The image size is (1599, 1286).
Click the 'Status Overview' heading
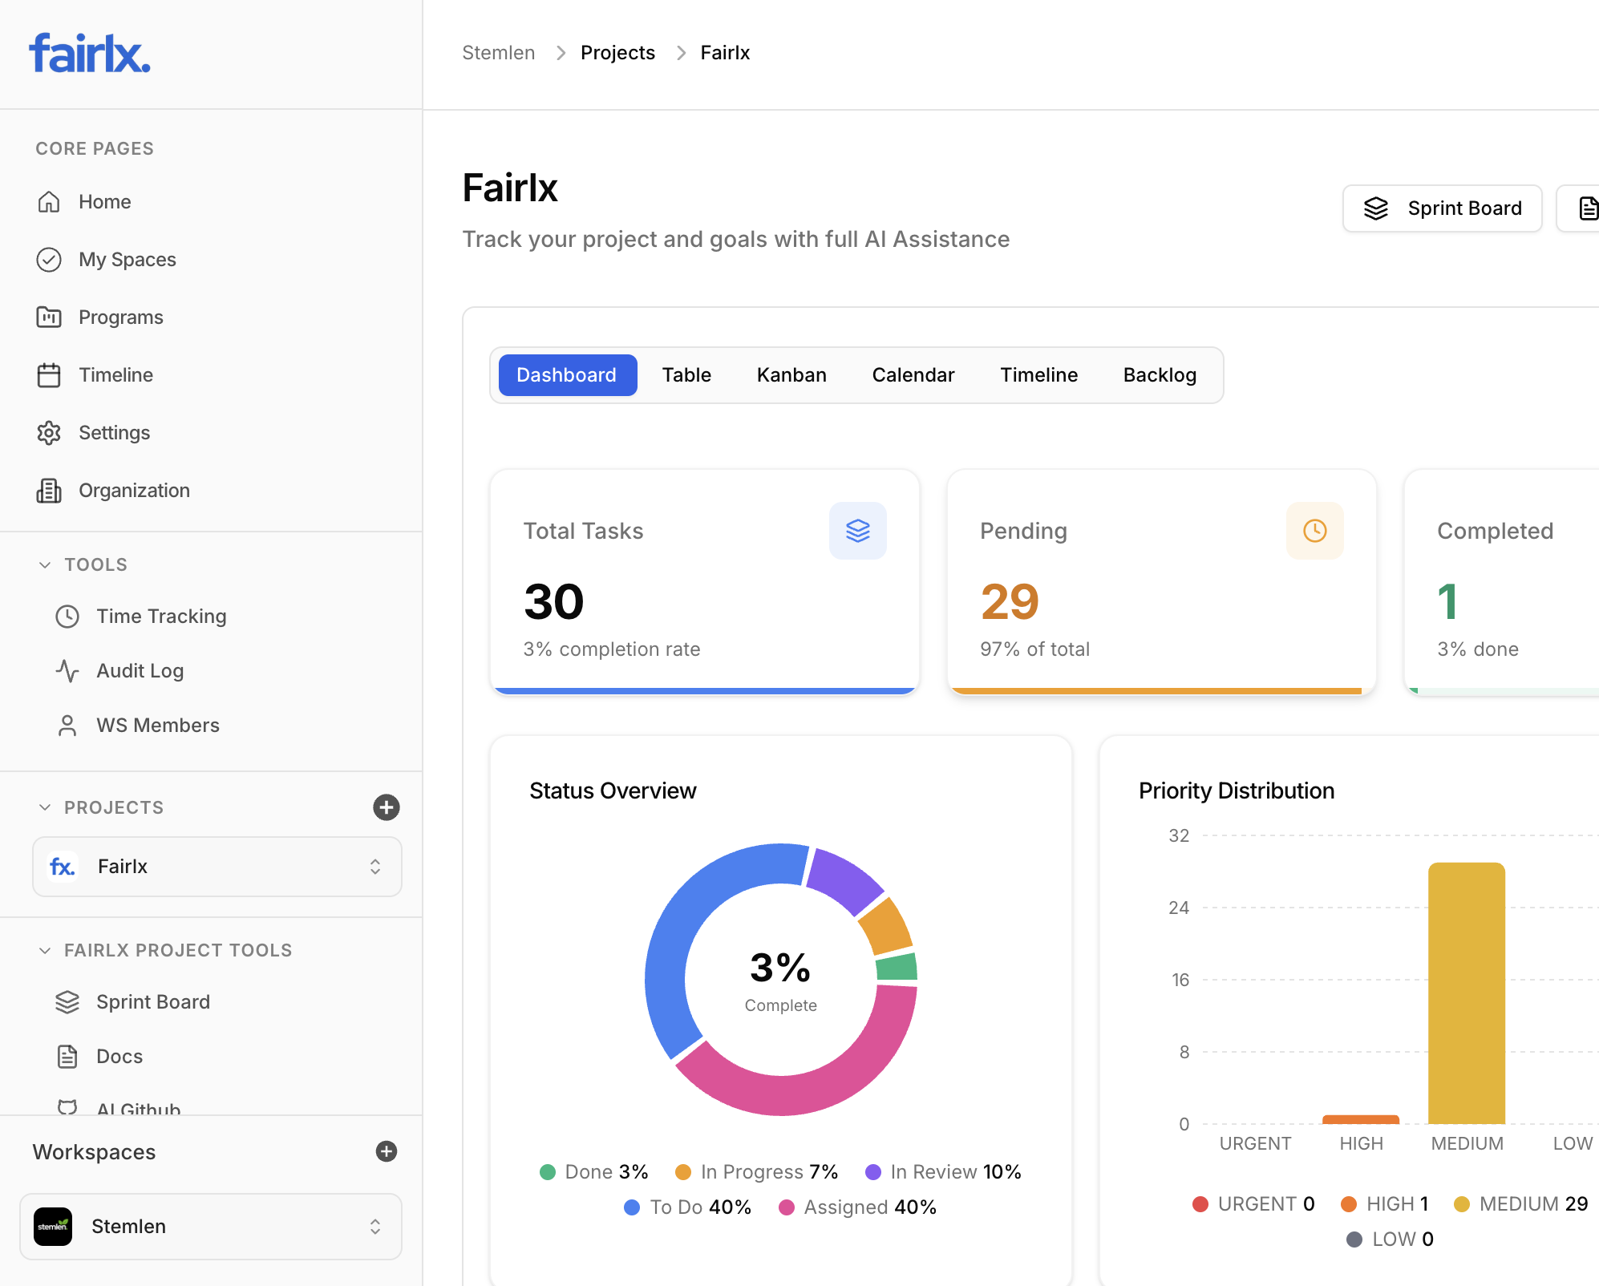(x=613, y=791)
